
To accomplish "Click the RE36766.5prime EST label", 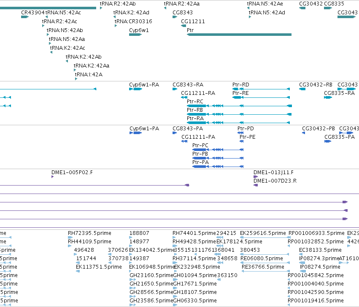I will click(x=263, y=267).
